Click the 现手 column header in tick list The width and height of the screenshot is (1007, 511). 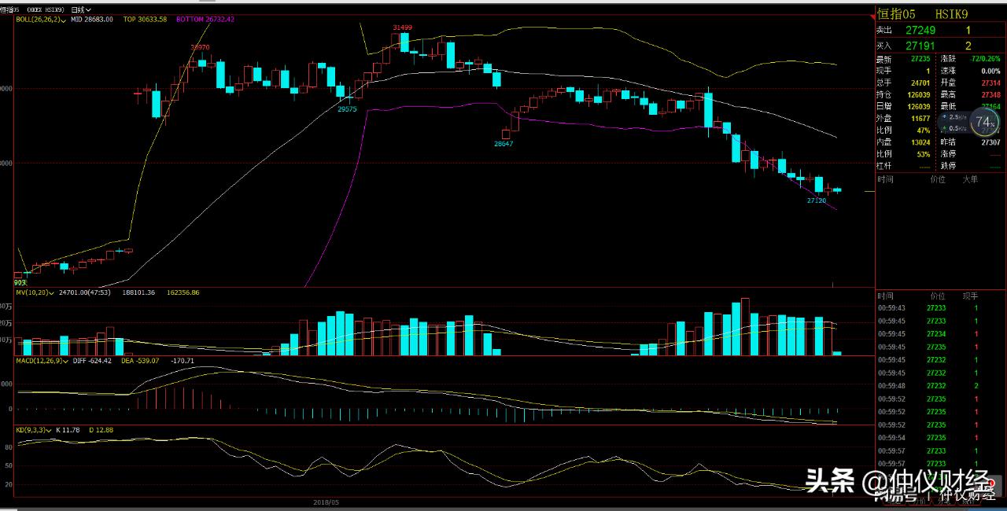970,296
